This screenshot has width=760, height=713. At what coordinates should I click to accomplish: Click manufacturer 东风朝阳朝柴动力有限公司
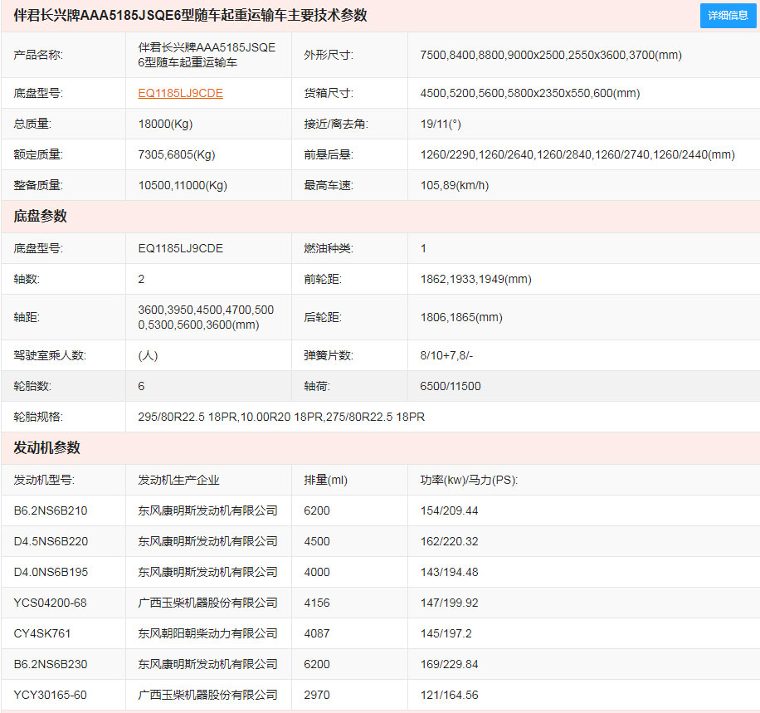(x=207, y=633)
